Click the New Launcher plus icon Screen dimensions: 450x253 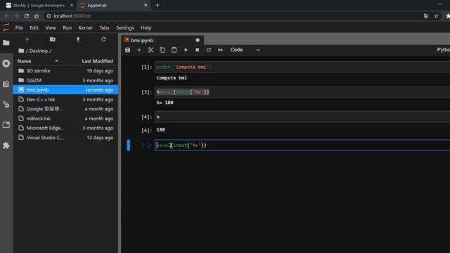coord(27,39)
